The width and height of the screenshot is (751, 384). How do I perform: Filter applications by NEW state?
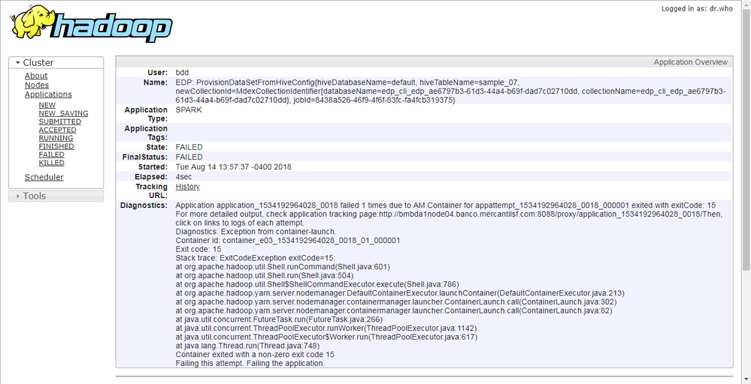(x=47, y=105)
